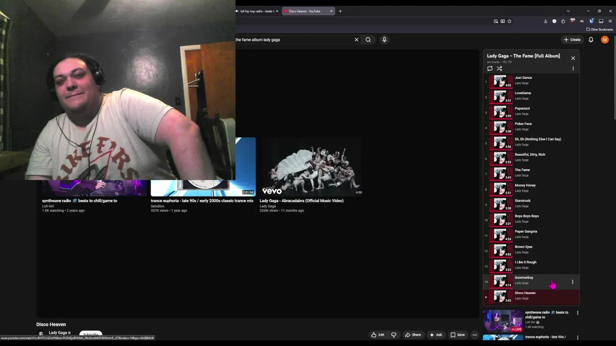Screen dimensions: 616x346
Task: Open browser downloads icon
Action: click(545, 21)
